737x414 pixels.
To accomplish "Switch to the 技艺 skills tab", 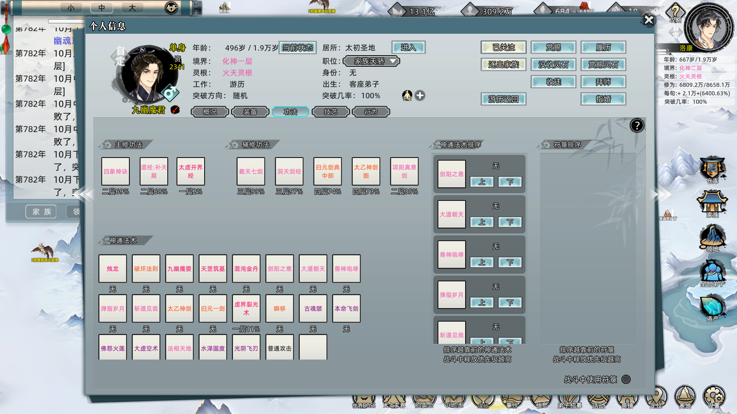I will click(331, 112).
